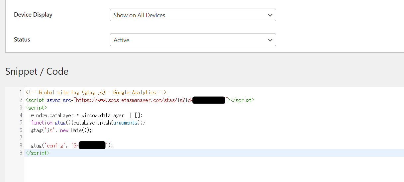
Task: Click the gtag('js', new Date()) line
Action: [61, 130]
